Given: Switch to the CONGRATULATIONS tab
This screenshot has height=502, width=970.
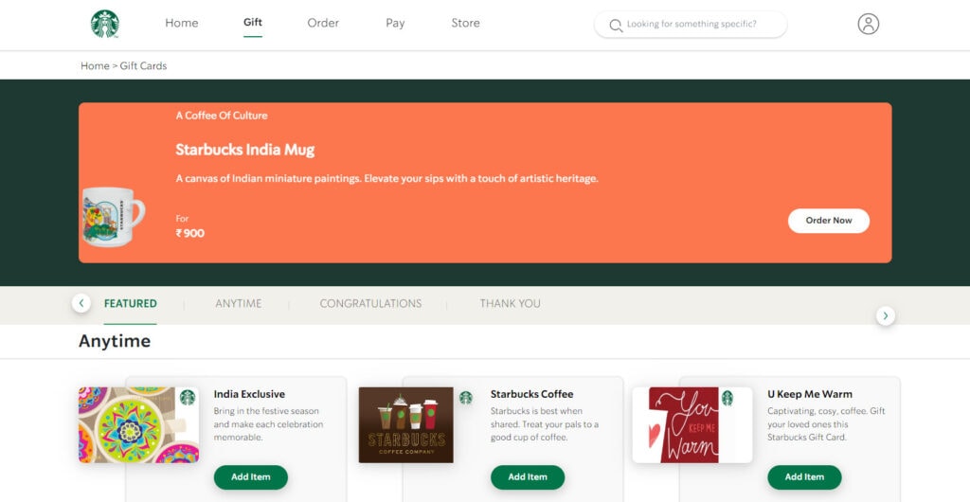Looking at the screenshot, I should 370,303.
